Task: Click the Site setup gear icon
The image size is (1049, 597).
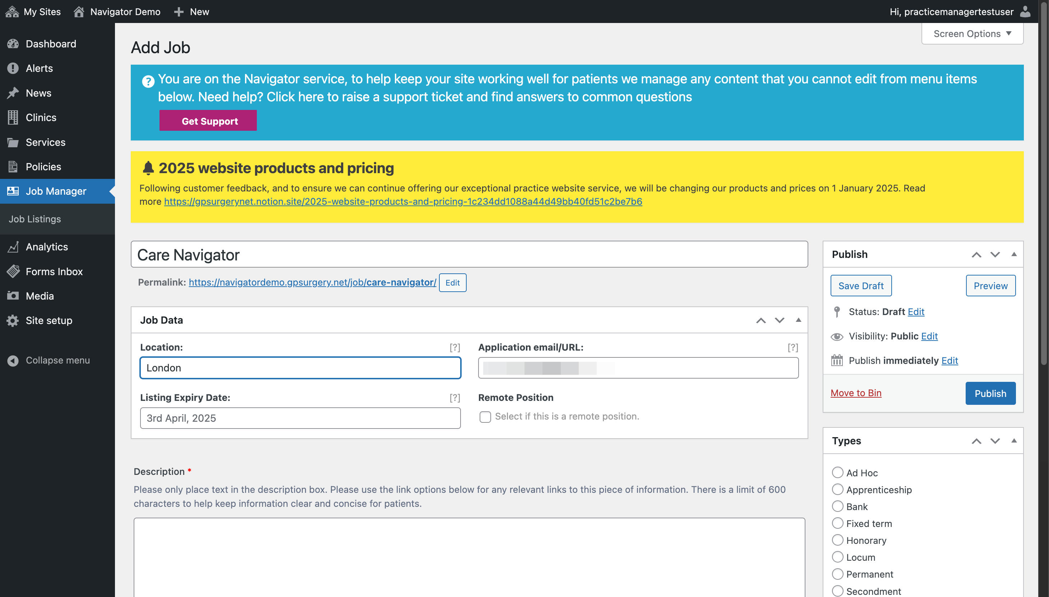Action: click(13, 321)
